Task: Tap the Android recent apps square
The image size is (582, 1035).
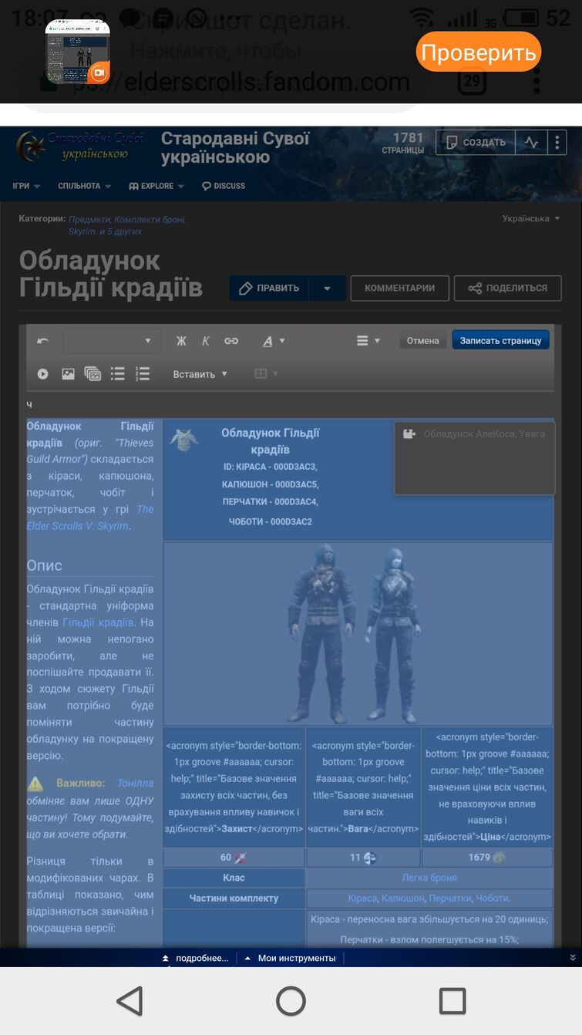Action: [452, 1001]
